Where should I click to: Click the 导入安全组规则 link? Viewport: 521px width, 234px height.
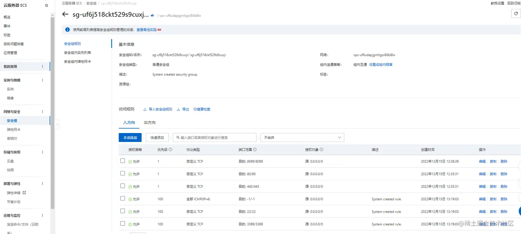(x=158, y=109)
